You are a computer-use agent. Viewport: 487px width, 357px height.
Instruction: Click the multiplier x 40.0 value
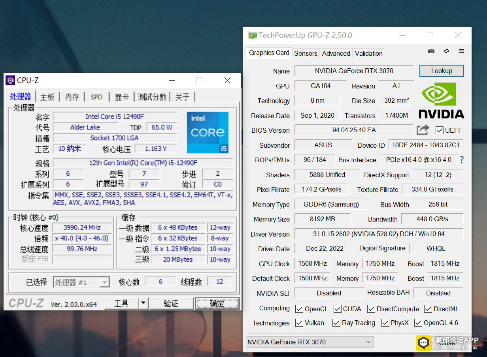(82, 238)
